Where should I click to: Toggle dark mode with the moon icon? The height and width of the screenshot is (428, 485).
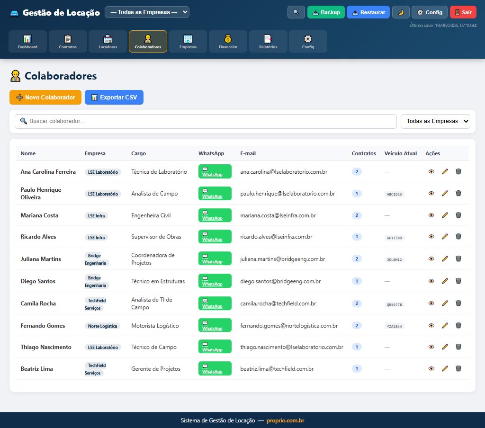[401, 12]
